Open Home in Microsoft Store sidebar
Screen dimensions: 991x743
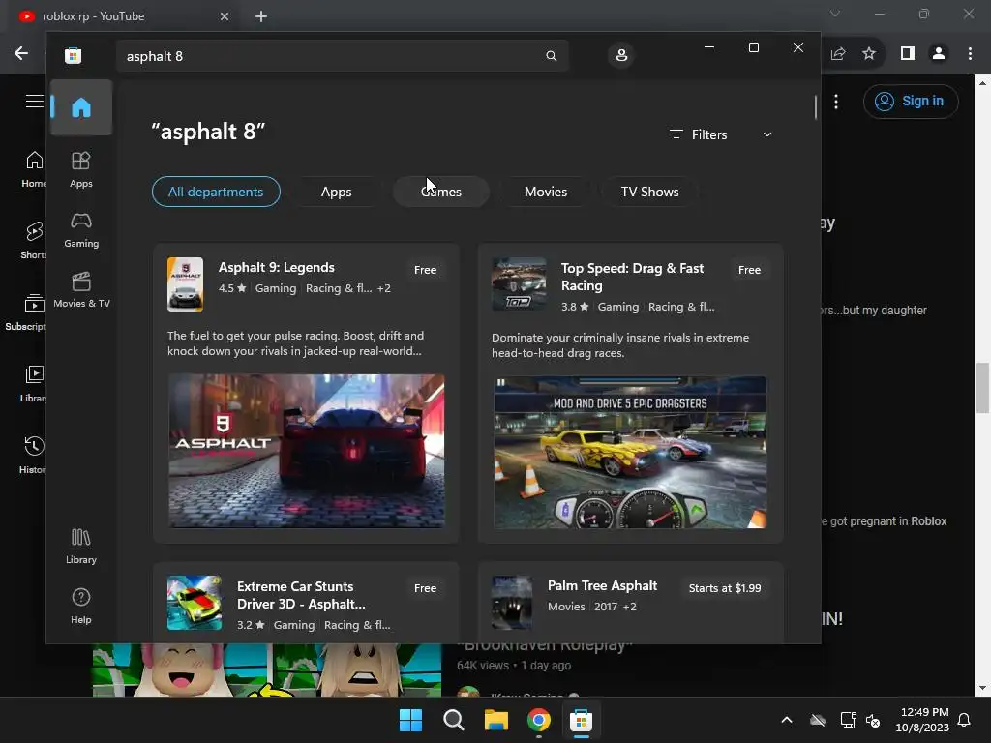(x=81, y=107)
